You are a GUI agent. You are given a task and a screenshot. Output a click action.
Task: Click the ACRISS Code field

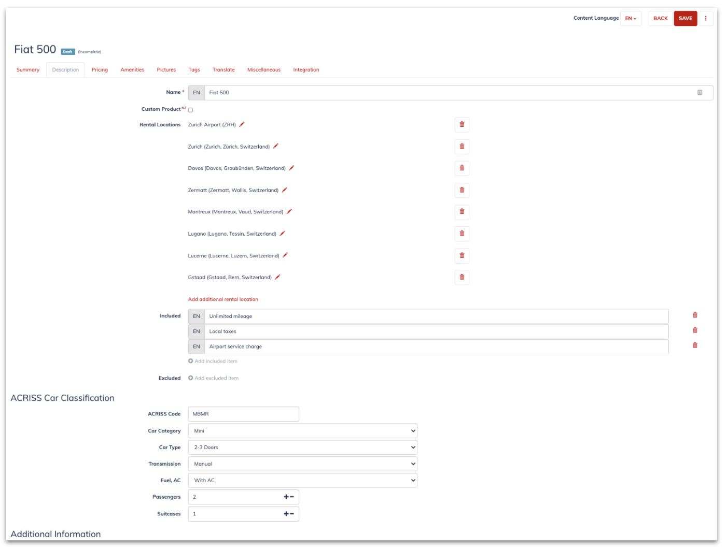click(x=244, y=414)
